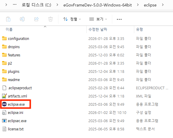This screenshot has width=173, height=138.
Task: Select the p2 folder icon
Action: coord(4,63)
